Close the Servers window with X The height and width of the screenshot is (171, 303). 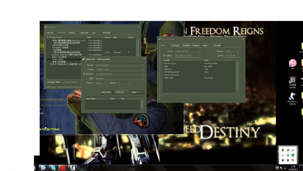139,27
